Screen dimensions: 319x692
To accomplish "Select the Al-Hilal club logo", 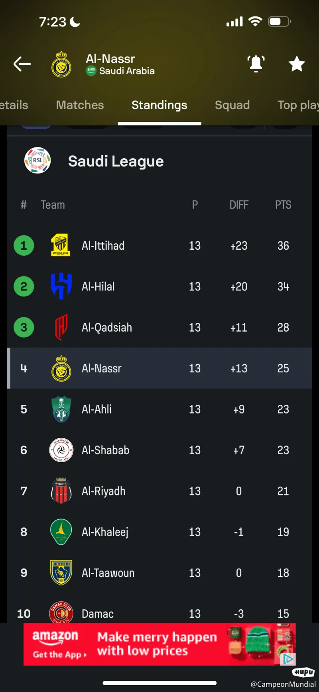I will point(61,286).
